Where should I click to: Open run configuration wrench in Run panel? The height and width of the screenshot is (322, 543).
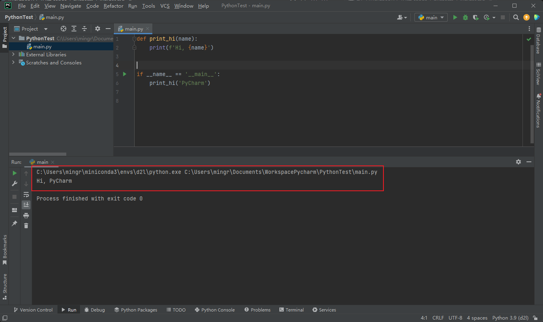14,184
